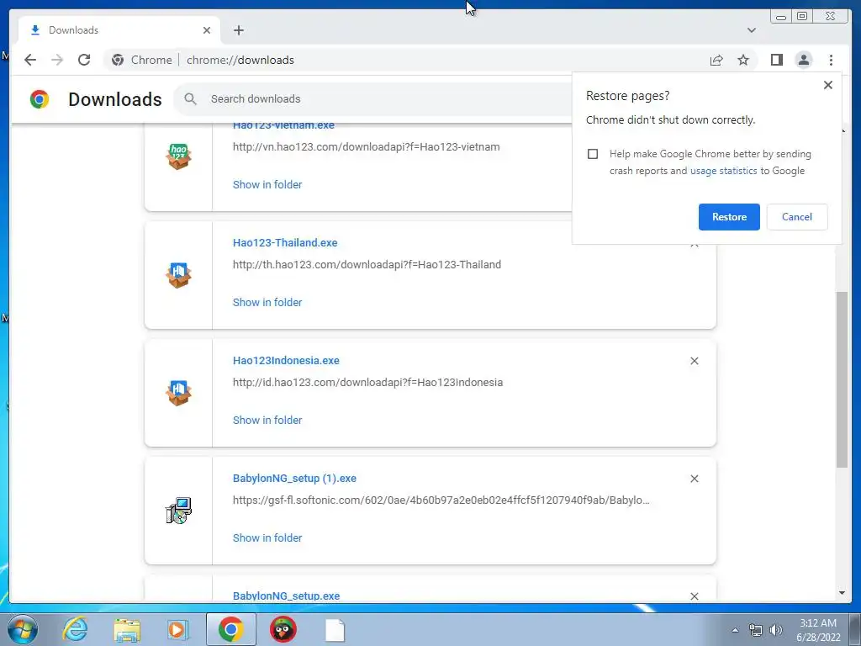The image size is (861, 646).
Task: Open the side panel icon
Action: [x=776, y=60]
